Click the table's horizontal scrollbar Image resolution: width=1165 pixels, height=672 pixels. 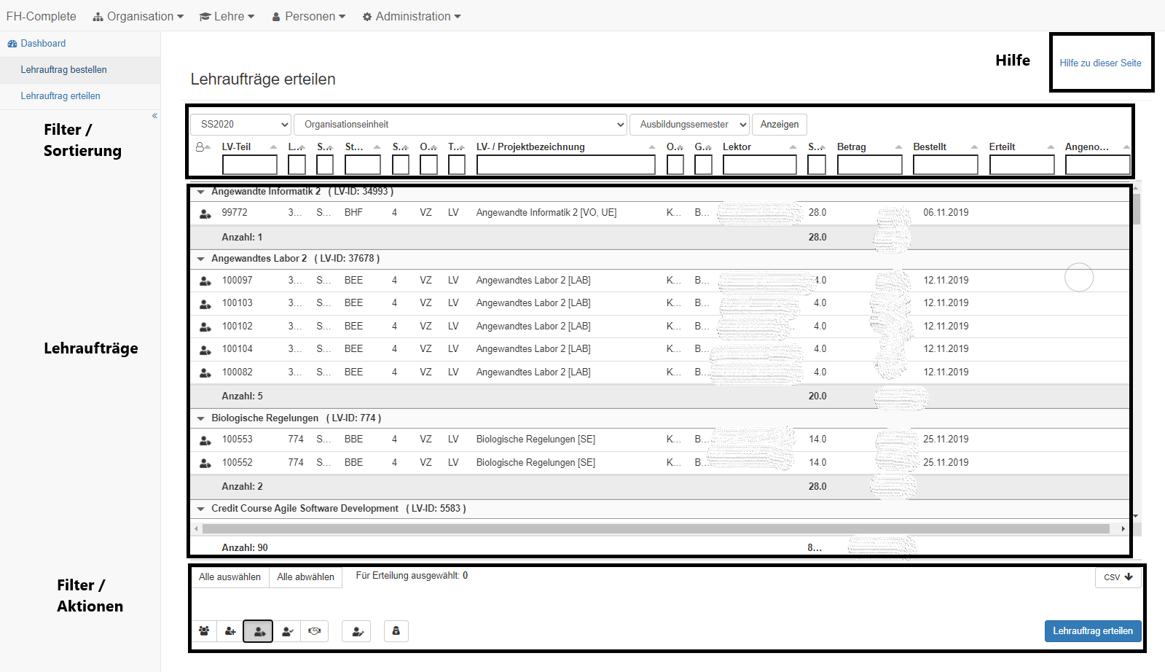[656, 528]
